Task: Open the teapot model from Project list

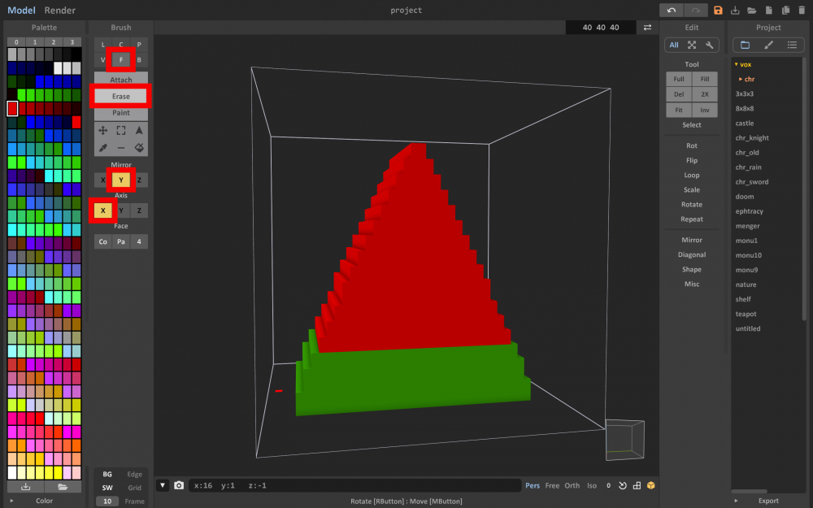Action: coord(746,314)
